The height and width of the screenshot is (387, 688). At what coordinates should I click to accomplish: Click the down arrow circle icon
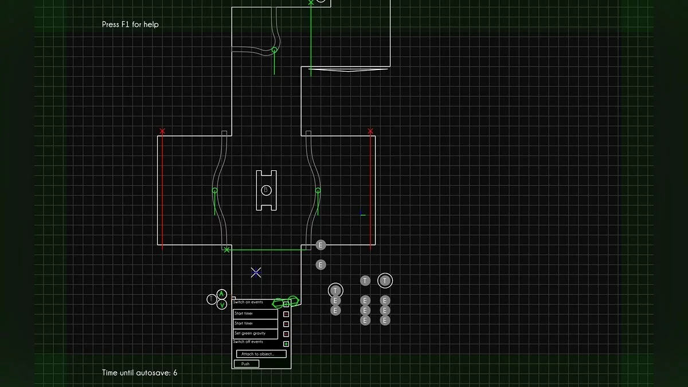coord(222,304)
